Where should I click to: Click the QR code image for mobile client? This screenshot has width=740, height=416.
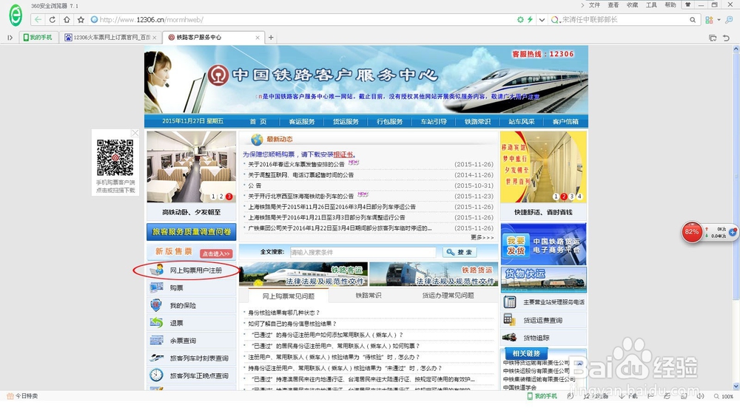[115, 157]
